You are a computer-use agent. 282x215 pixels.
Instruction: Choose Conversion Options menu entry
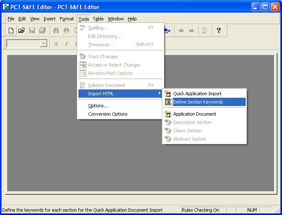(120, 114)
